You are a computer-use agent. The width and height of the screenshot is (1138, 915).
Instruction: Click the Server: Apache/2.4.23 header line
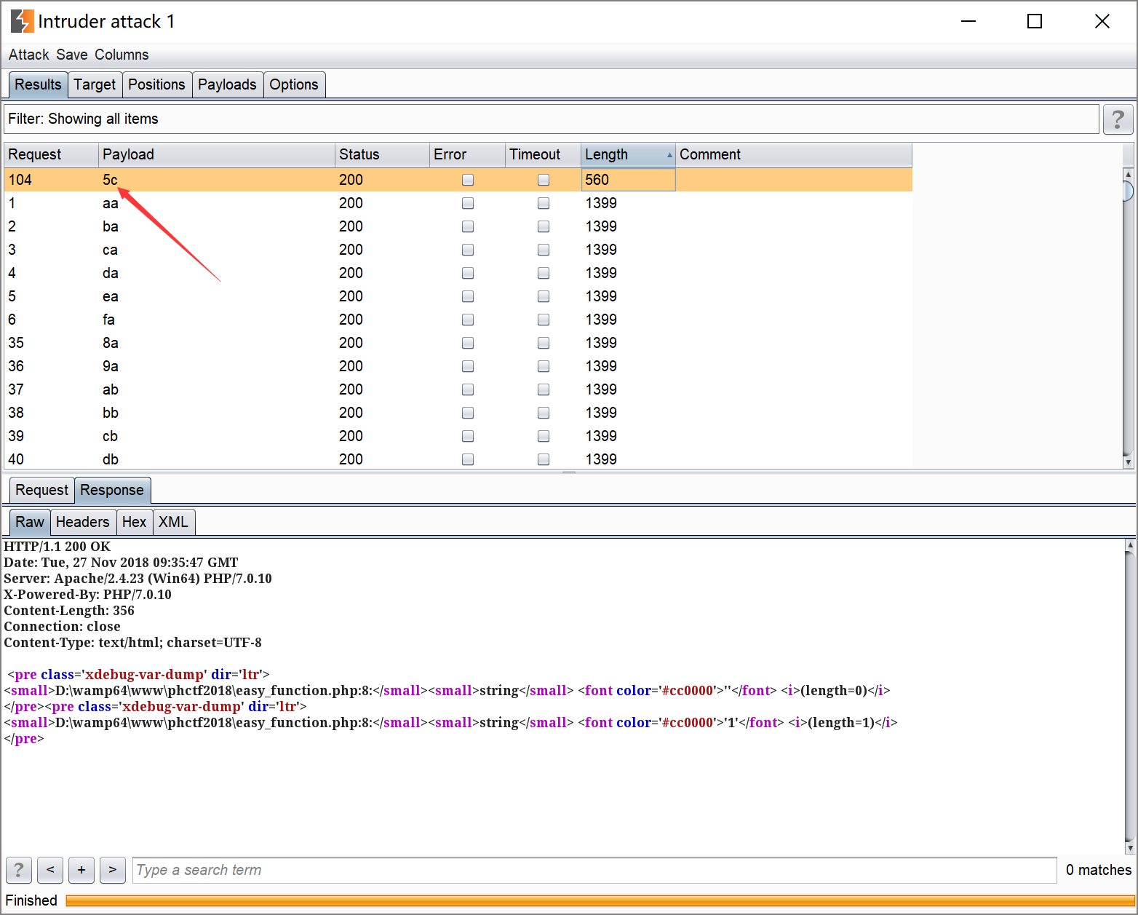[x=138, y=579]
